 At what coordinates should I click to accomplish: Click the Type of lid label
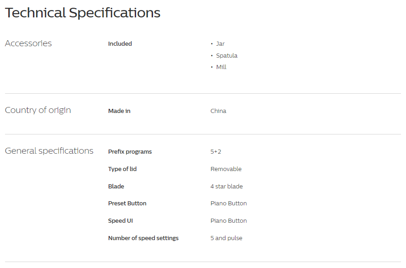coord(122,169)
